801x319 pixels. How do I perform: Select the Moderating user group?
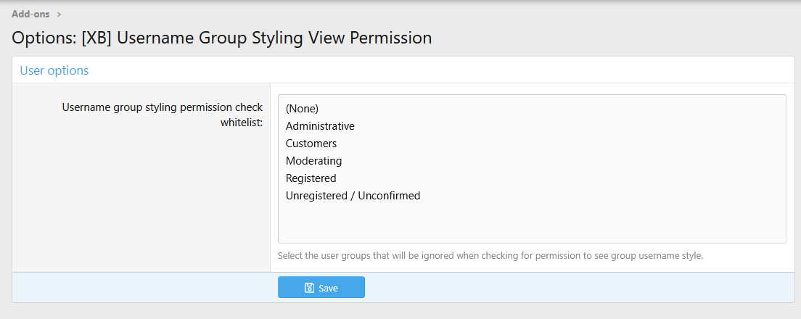coord(313,161)
